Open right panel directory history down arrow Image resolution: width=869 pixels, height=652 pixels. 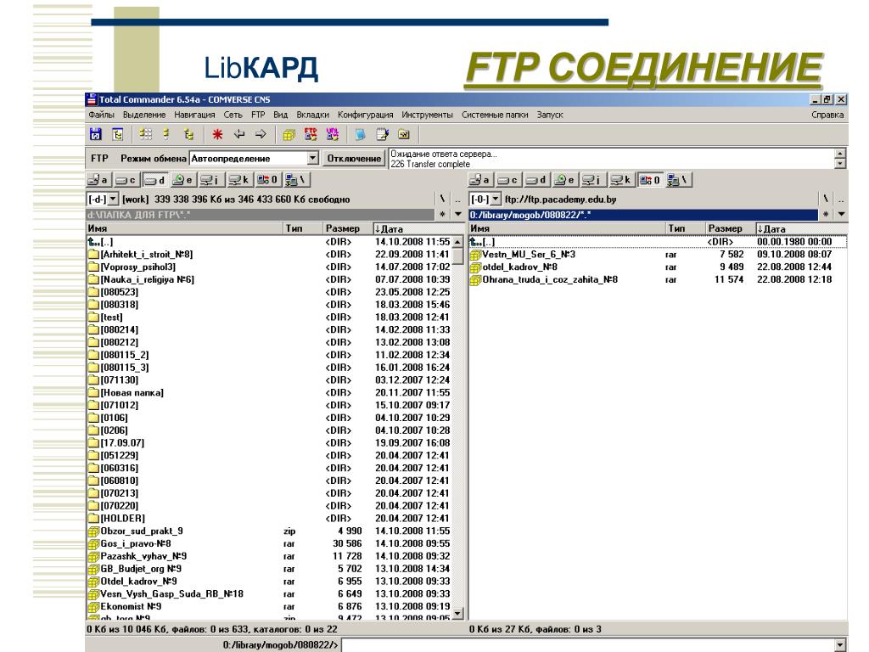(x=841, y=214)
